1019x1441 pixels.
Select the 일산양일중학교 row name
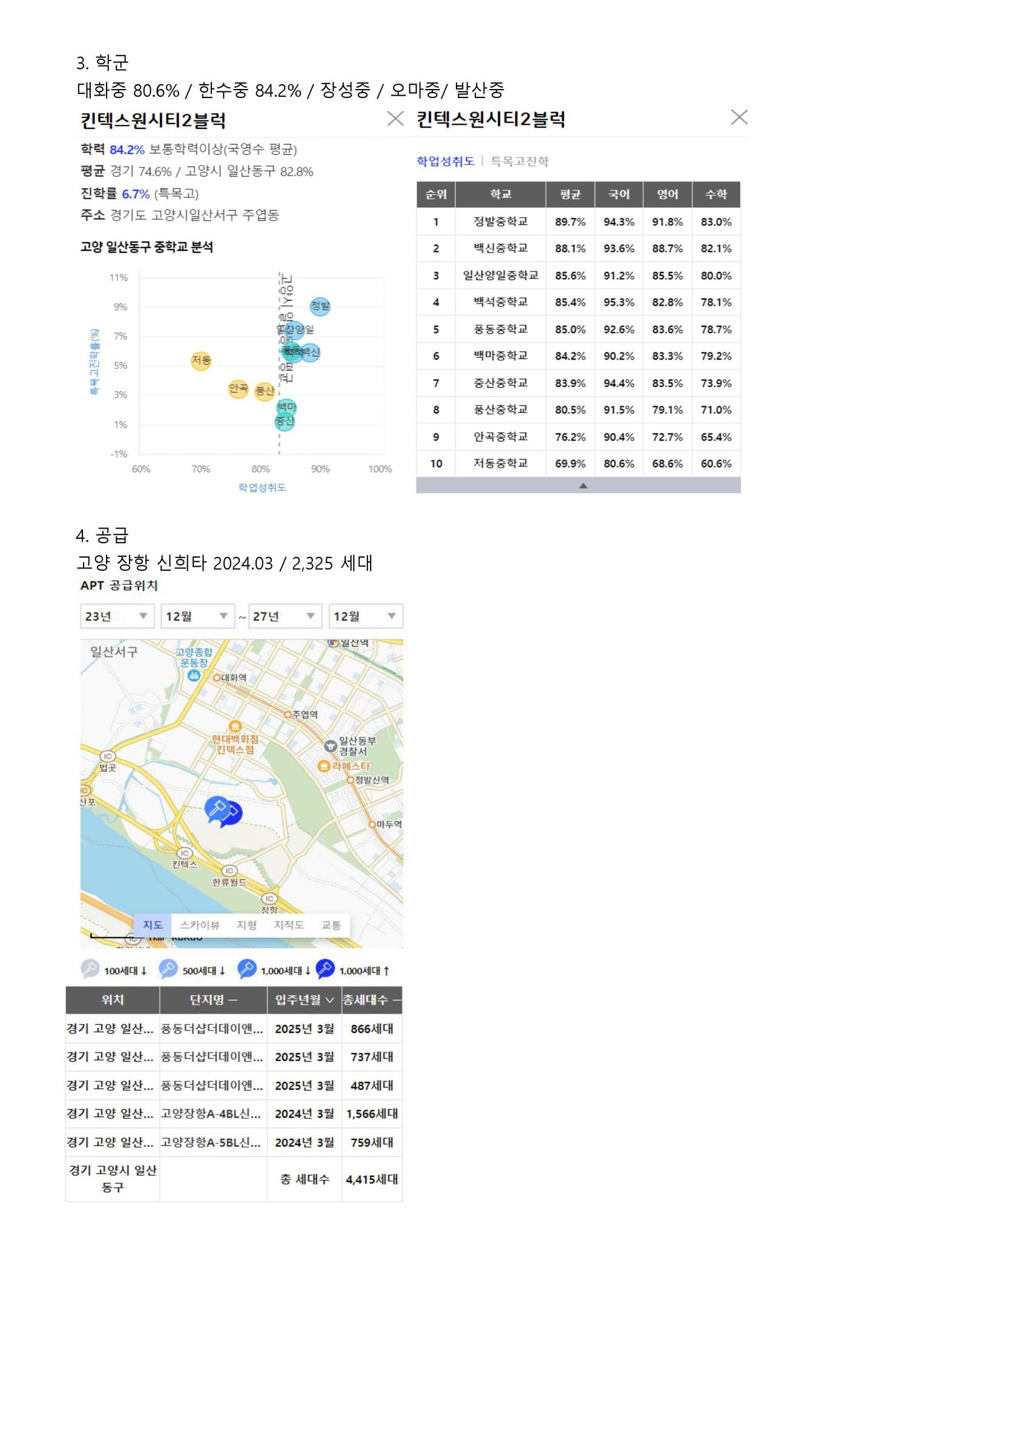click(x=501, y=275)
